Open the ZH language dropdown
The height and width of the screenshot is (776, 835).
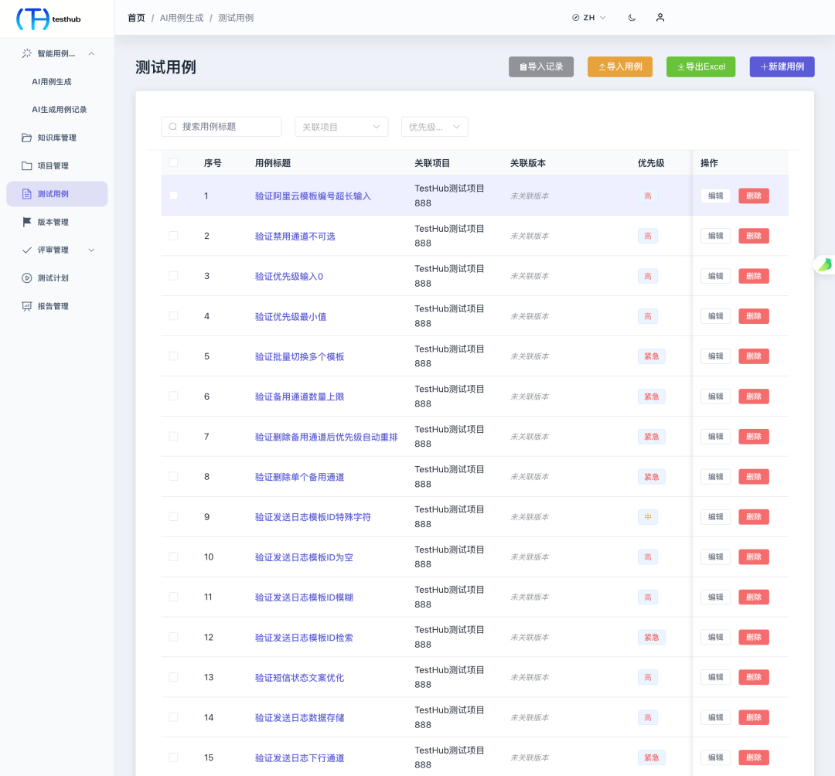coord(589,18)
